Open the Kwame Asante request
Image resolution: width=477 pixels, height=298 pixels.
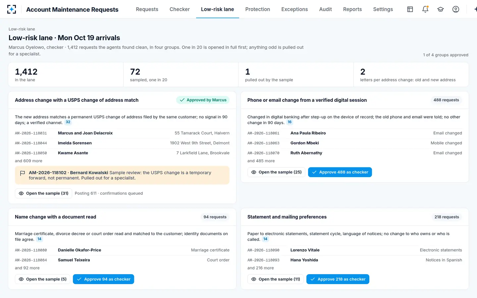[x=122, y=153]
